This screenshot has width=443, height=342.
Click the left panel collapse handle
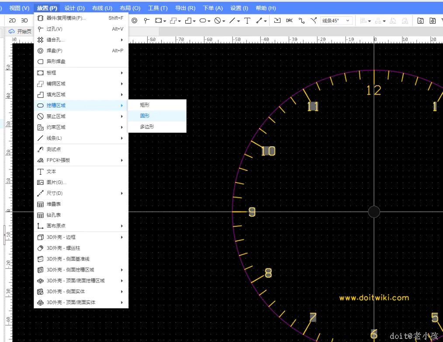click(5, 235)
